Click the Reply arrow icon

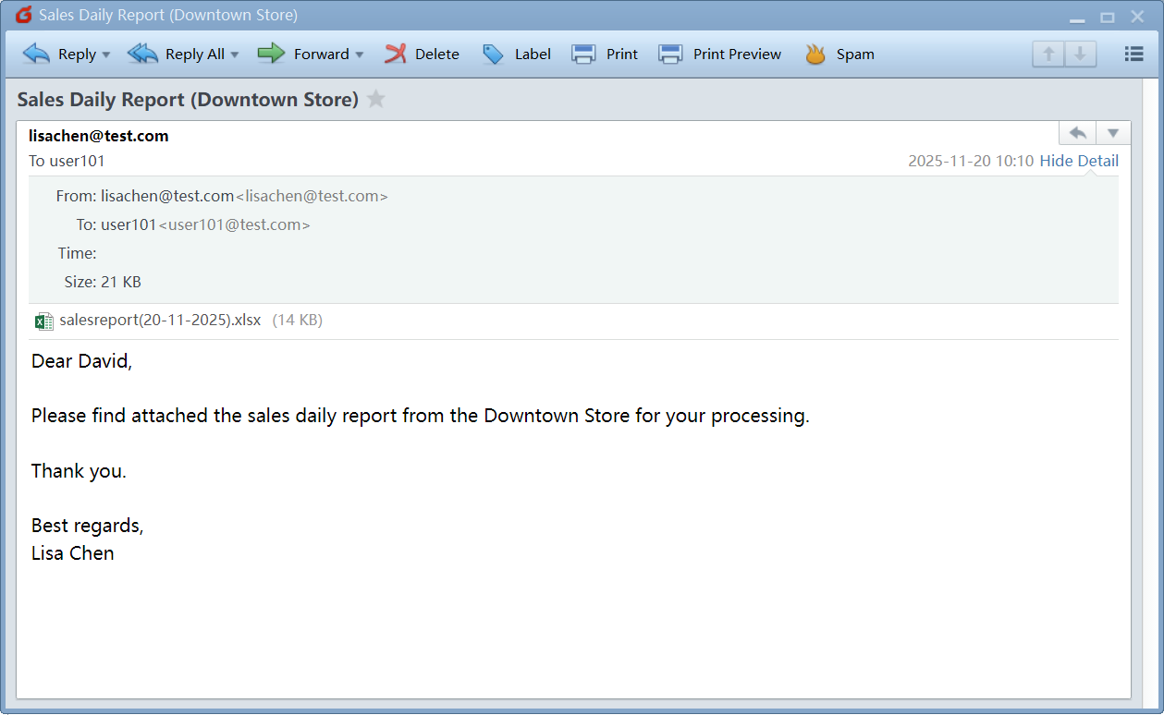[x=37, y=54]
